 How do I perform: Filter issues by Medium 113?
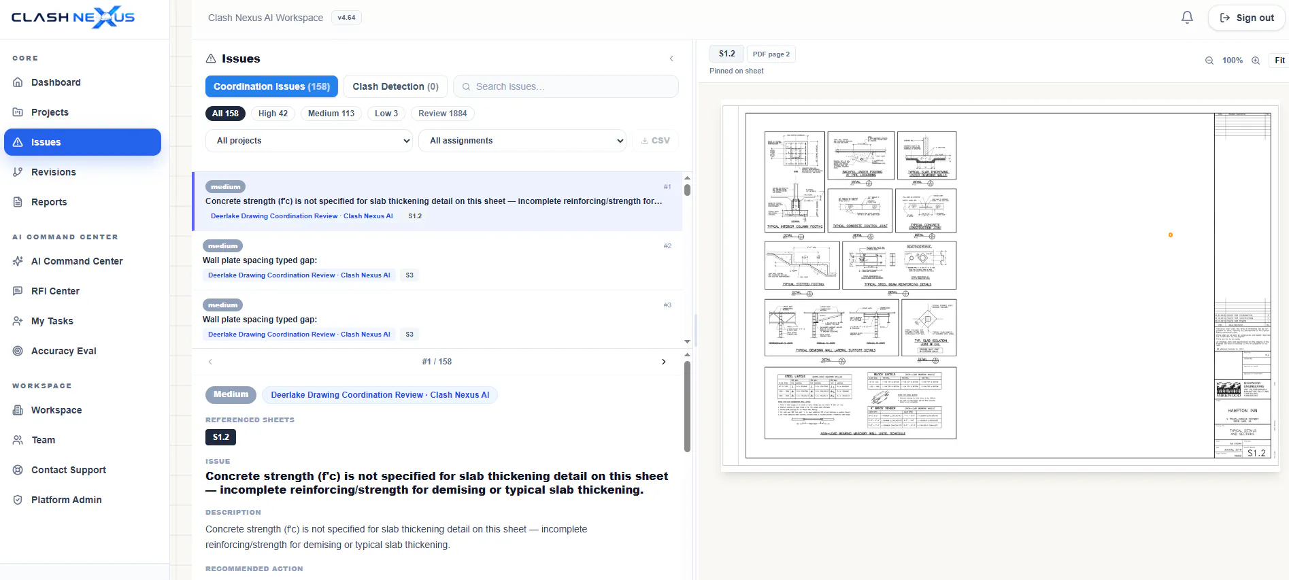coord(331,114)
